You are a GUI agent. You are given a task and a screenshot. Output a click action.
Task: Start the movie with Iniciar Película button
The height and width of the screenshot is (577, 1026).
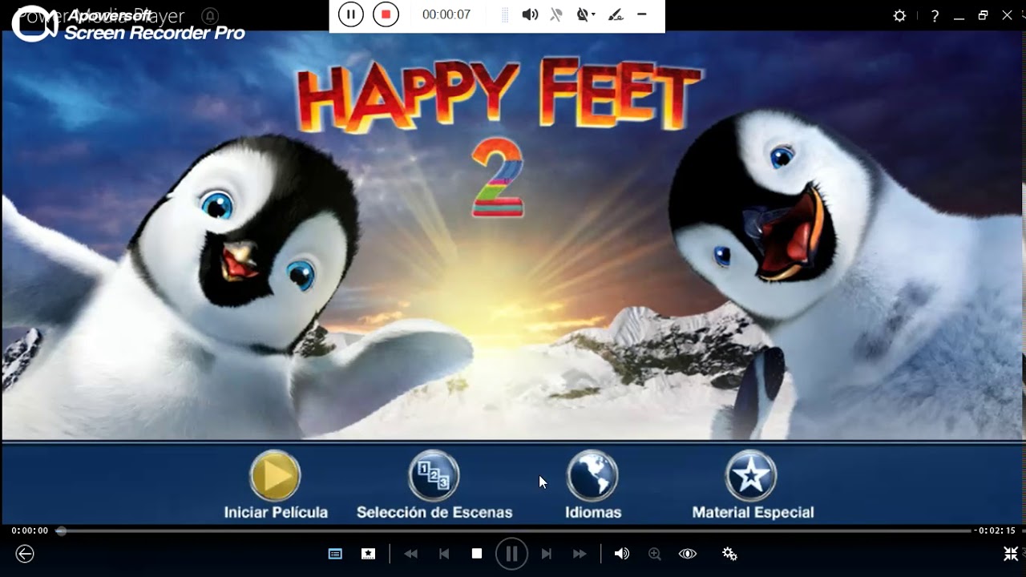[275, 476]
